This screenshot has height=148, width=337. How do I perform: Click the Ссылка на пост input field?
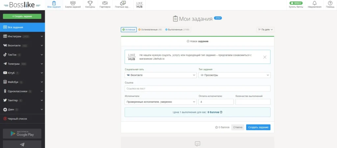[x=197, y=88]
